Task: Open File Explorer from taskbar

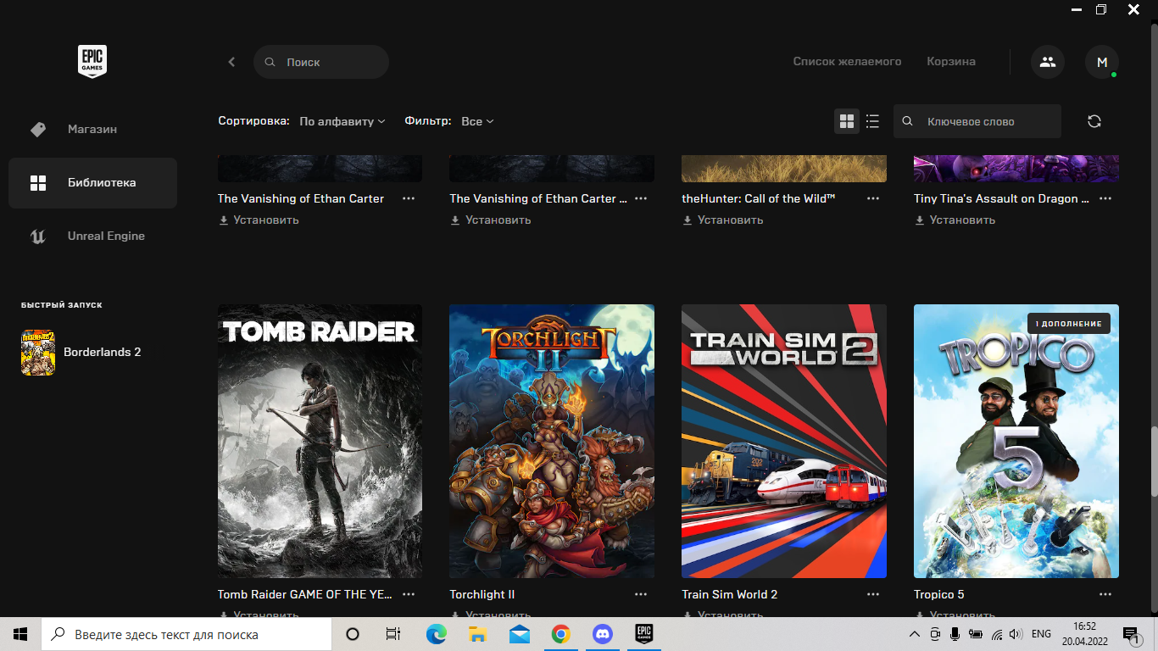Action: 477,634
